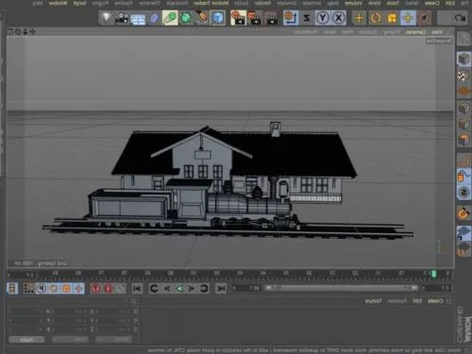Add a Light object icon

[x=106, y=18]
